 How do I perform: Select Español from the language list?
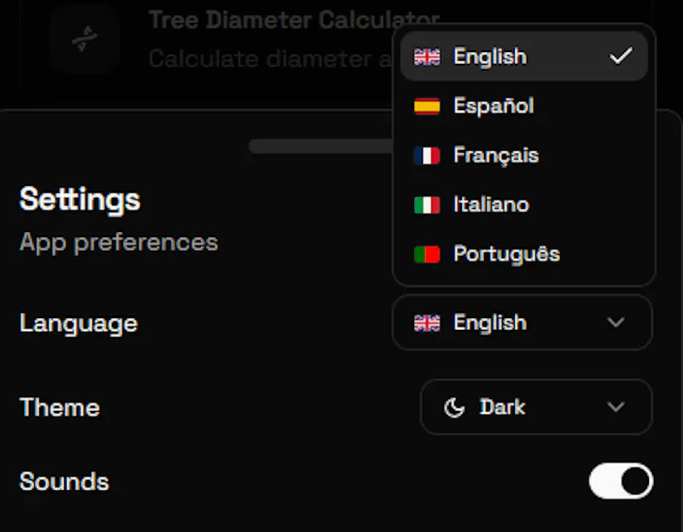524,106
